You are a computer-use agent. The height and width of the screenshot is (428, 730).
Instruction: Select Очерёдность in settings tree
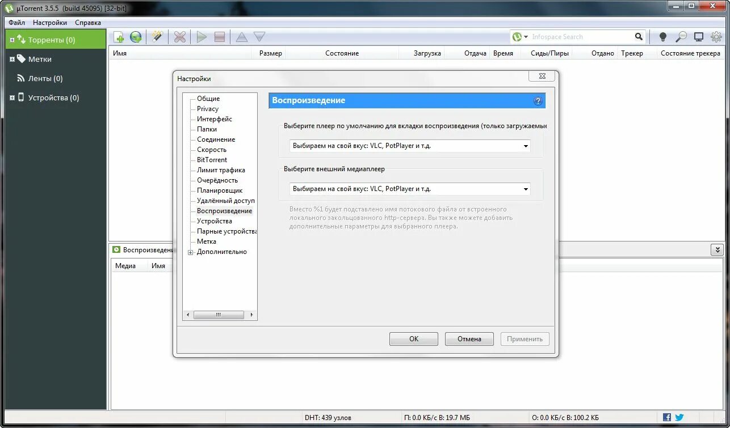coord(217,180)
